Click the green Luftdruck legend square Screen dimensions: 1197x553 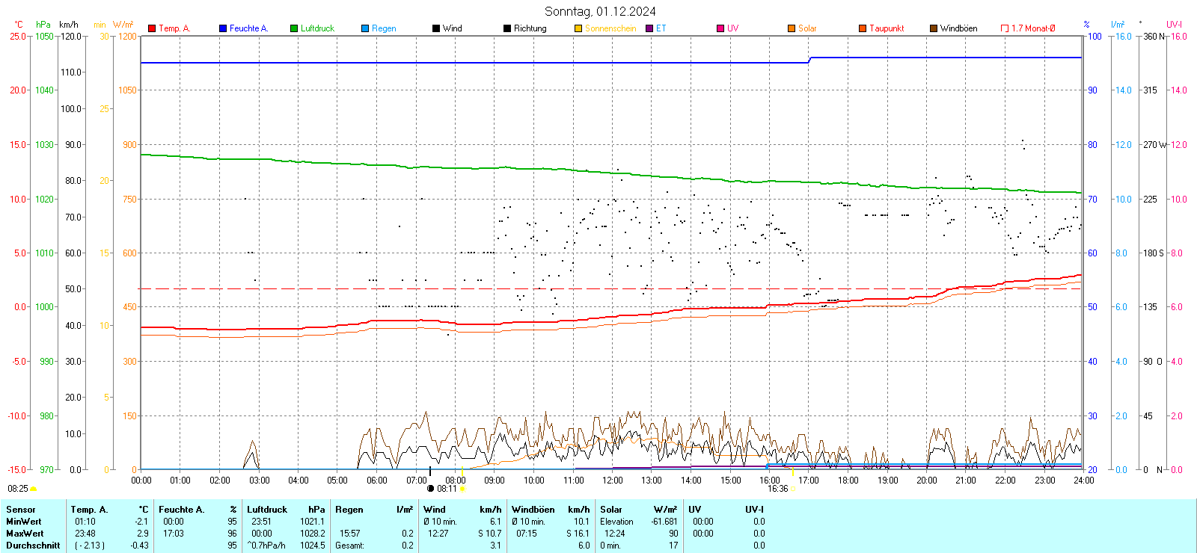(x=294, y=28)
